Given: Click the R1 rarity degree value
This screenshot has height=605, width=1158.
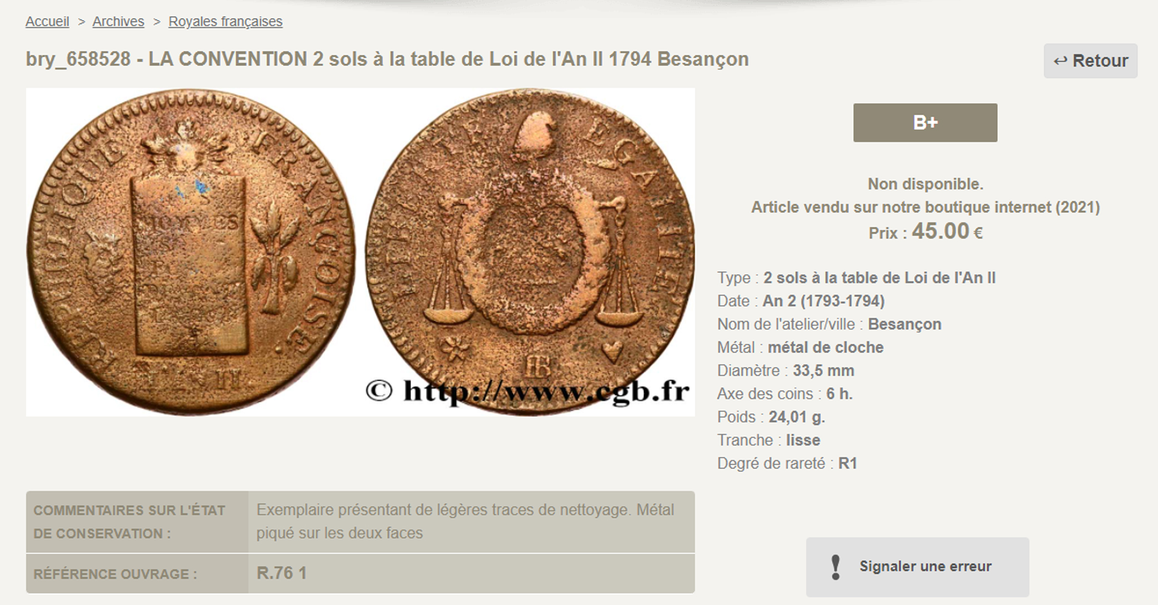Looking at the screenshot, I should [847, 463].
